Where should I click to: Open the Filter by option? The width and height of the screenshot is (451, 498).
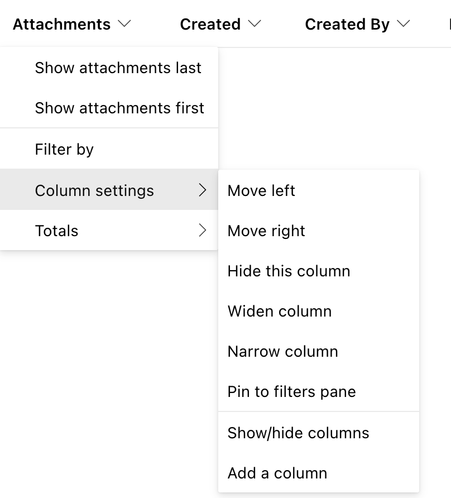64,150
